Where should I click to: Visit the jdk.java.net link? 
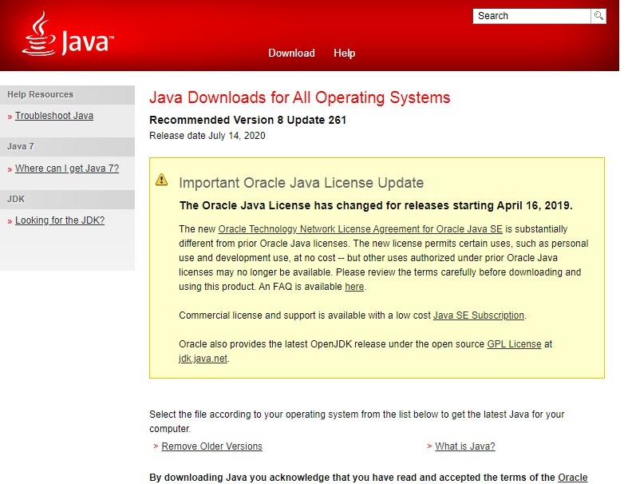pos(203,359)
